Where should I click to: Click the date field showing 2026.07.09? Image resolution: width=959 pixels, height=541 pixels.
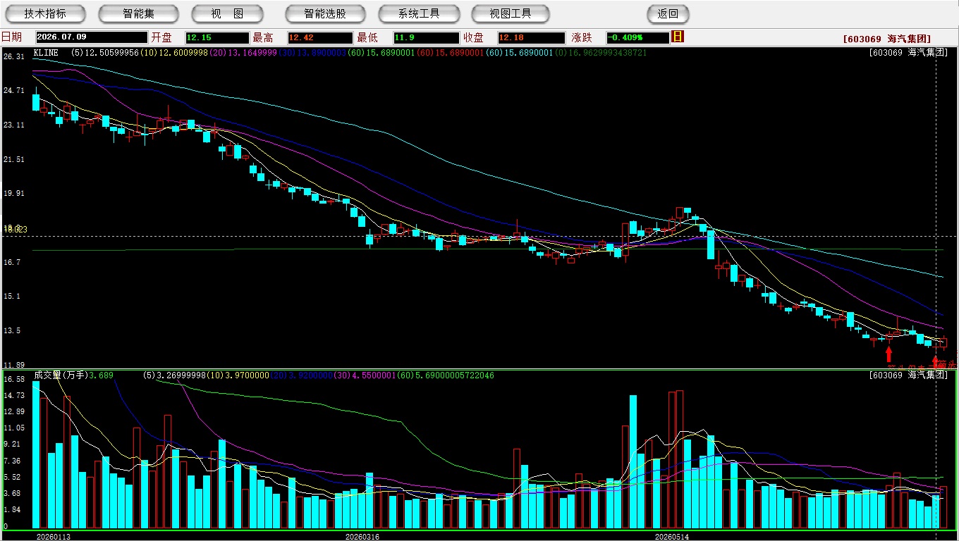tap(92, 37)
